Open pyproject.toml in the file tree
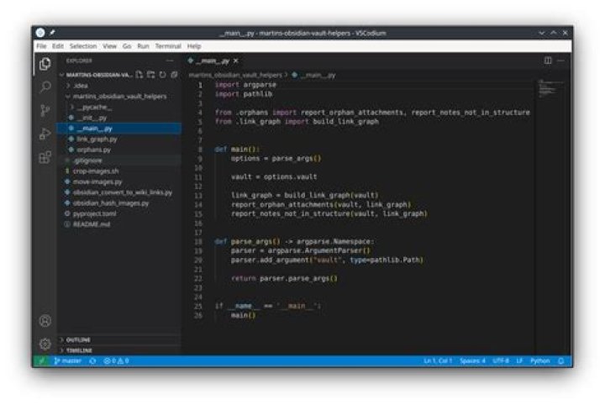This screenshot has height=405, width=605. (119, 213)
